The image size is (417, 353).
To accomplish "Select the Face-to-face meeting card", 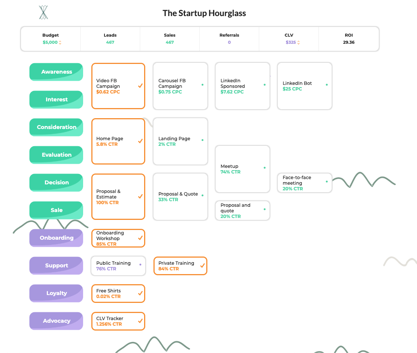I will pos(304,183).
